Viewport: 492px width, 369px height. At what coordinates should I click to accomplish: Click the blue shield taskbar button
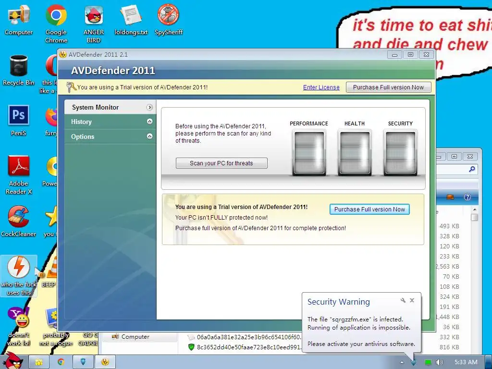coord(83,362)
